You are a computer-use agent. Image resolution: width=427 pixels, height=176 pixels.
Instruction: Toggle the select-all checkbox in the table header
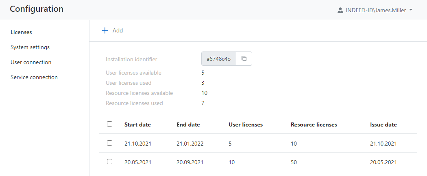coord(109,124)
